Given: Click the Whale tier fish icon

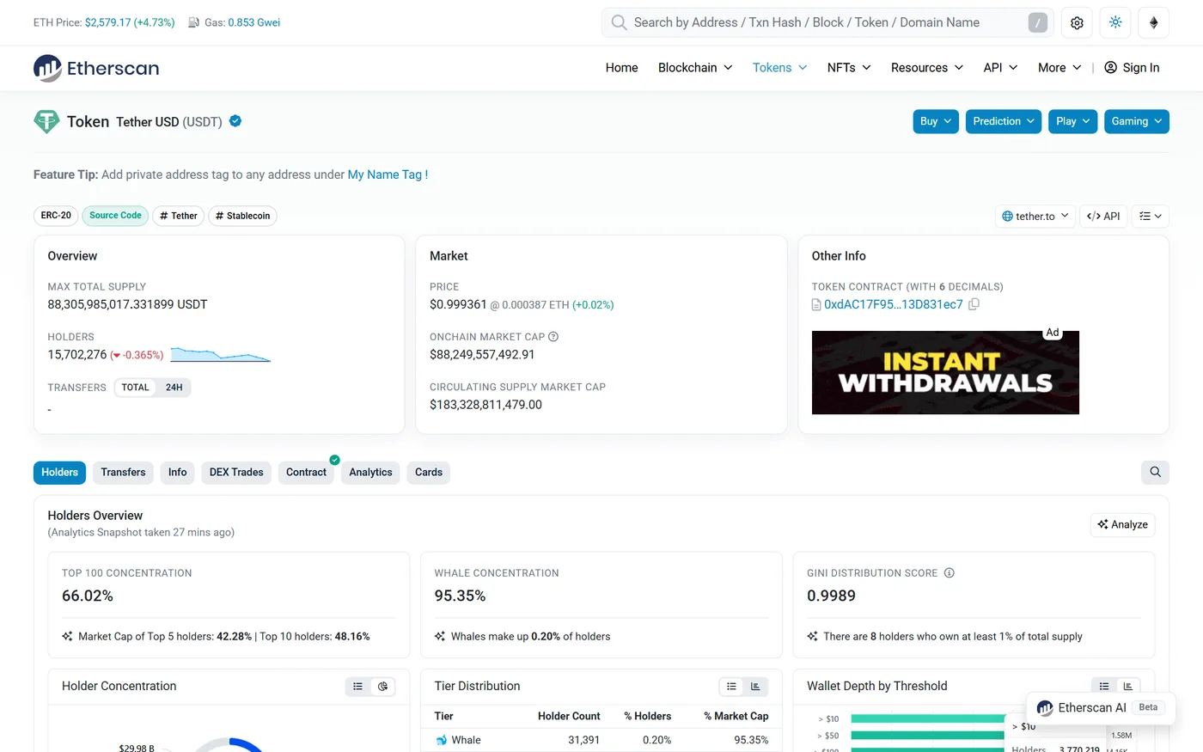Looking at the screenshot, I should pyautogui.click(x=442, y=740).
